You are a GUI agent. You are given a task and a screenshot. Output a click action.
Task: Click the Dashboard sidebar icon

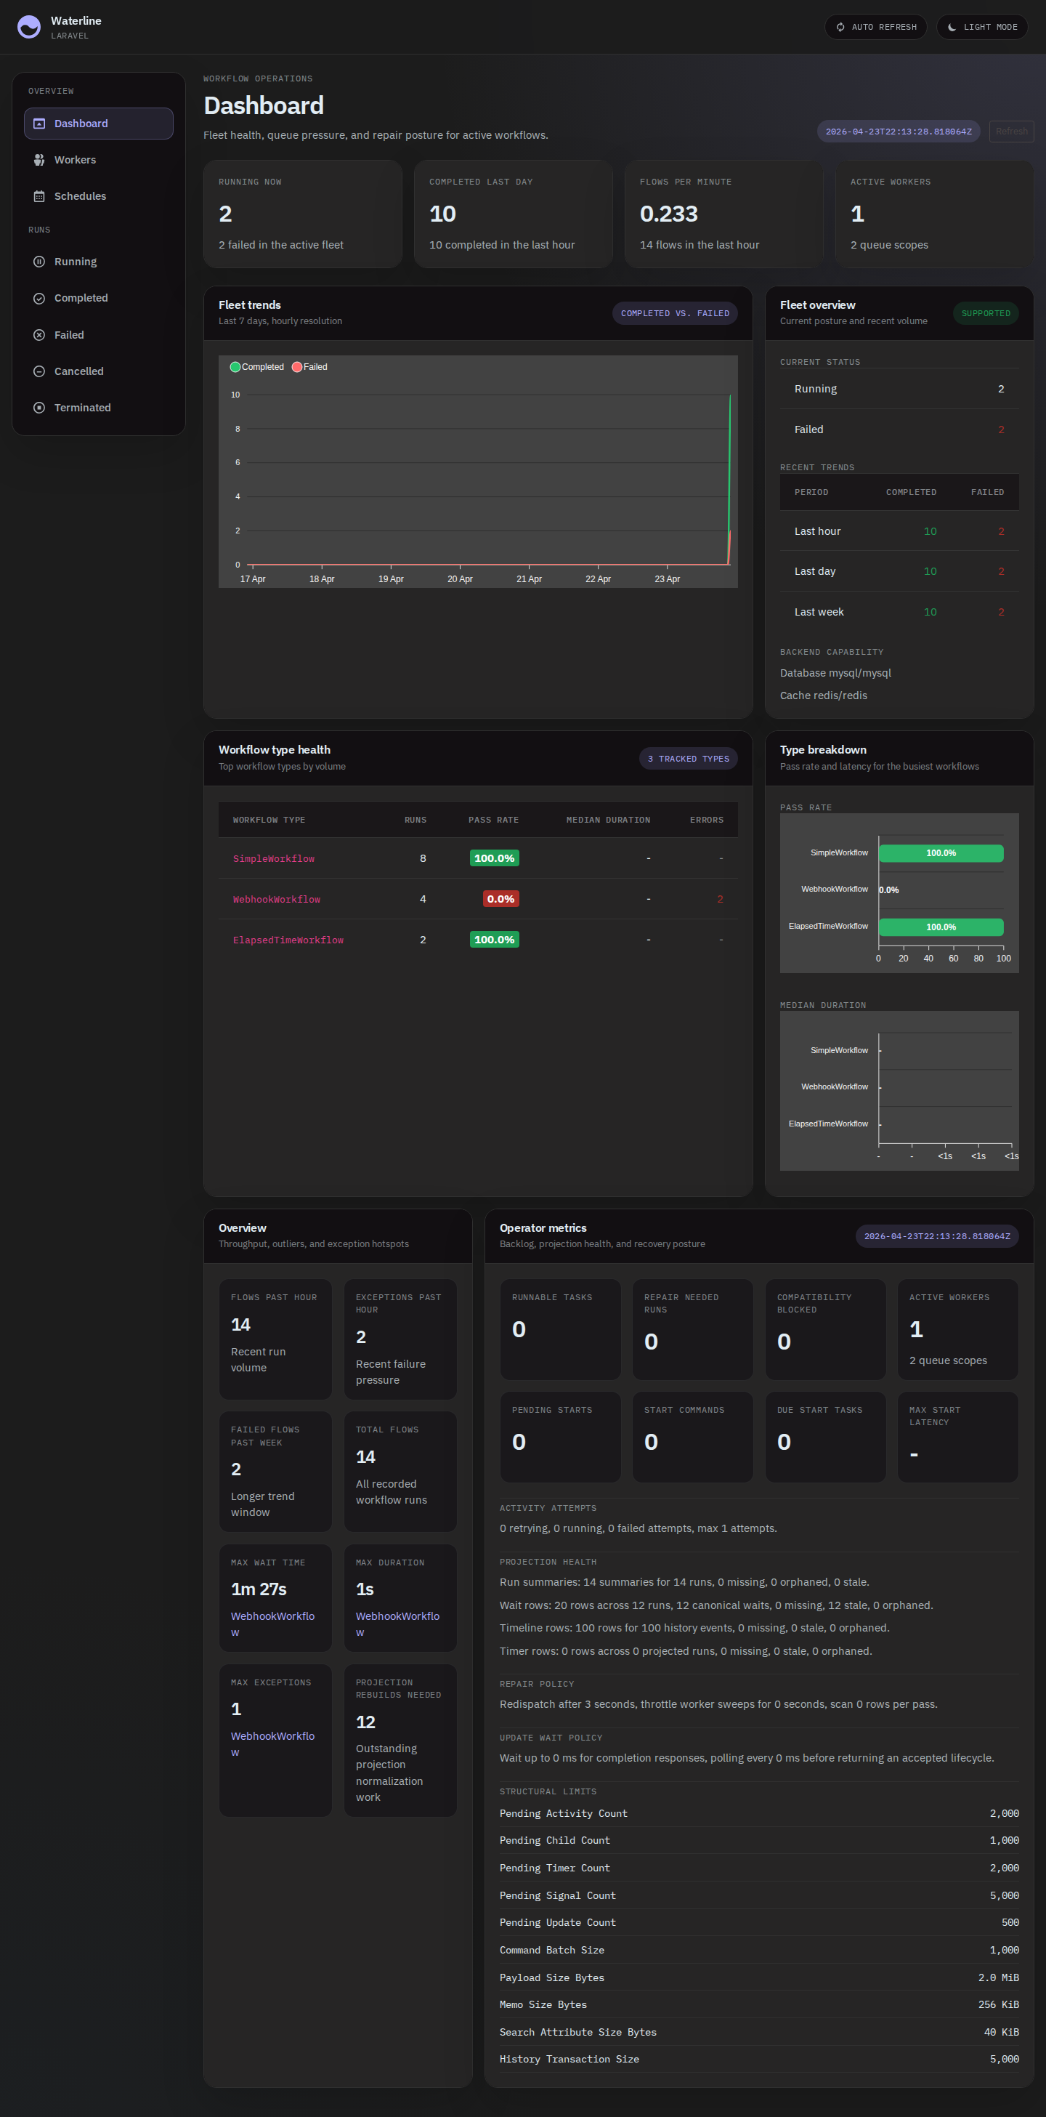(x=38, y=124)
